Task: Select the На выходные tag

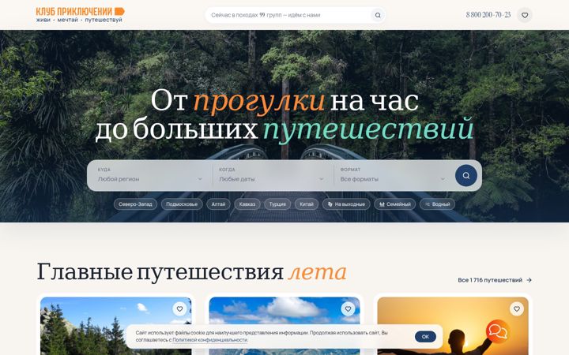Action: (346, 204)
